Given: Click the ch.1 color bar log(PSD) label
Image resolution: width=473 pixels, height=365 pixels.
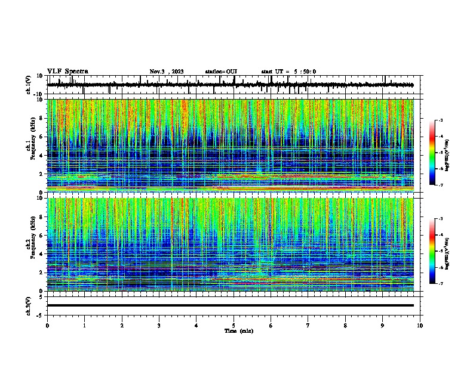Looking at the screenshot, I should point(447,155).
